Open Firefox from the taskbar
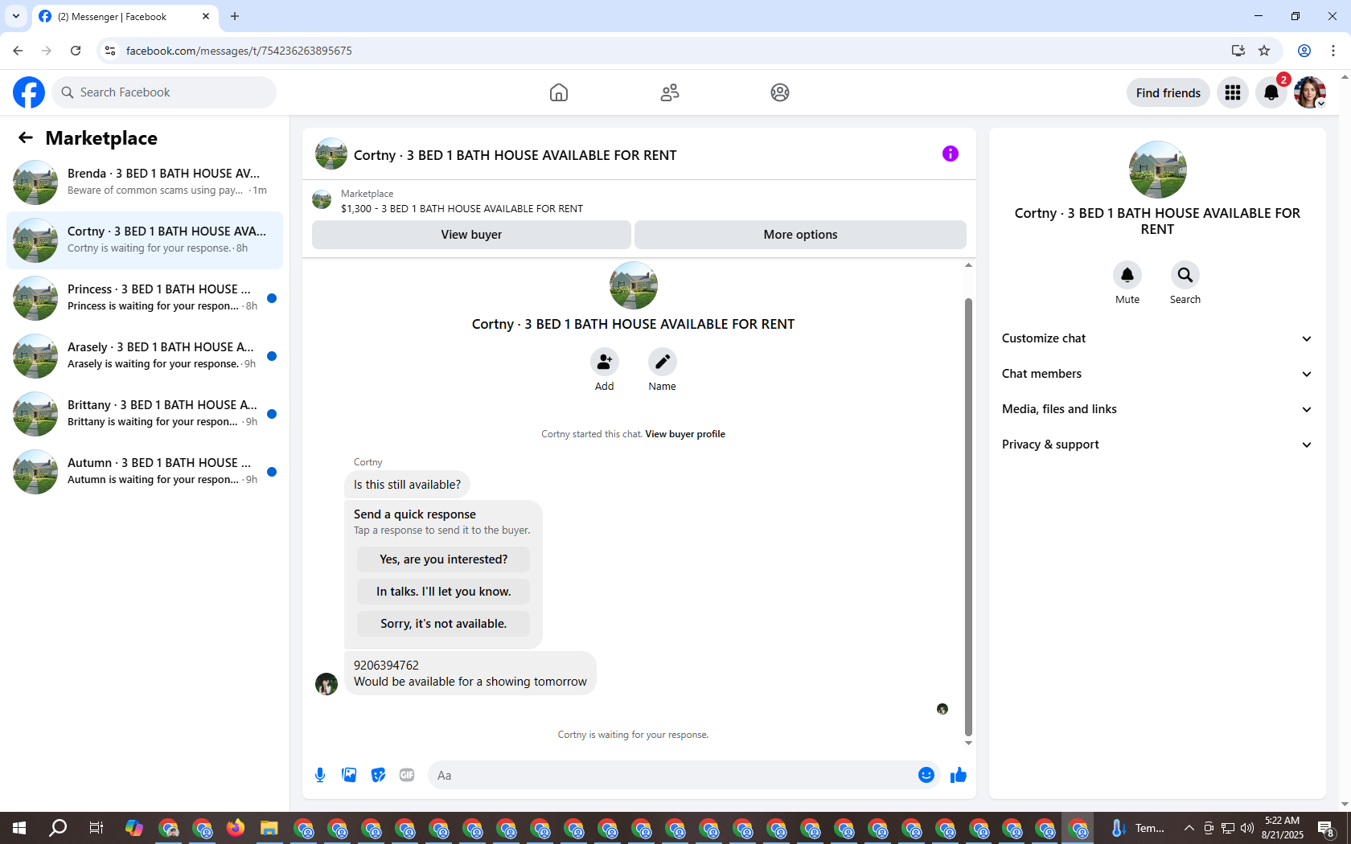 click(235, 828)
